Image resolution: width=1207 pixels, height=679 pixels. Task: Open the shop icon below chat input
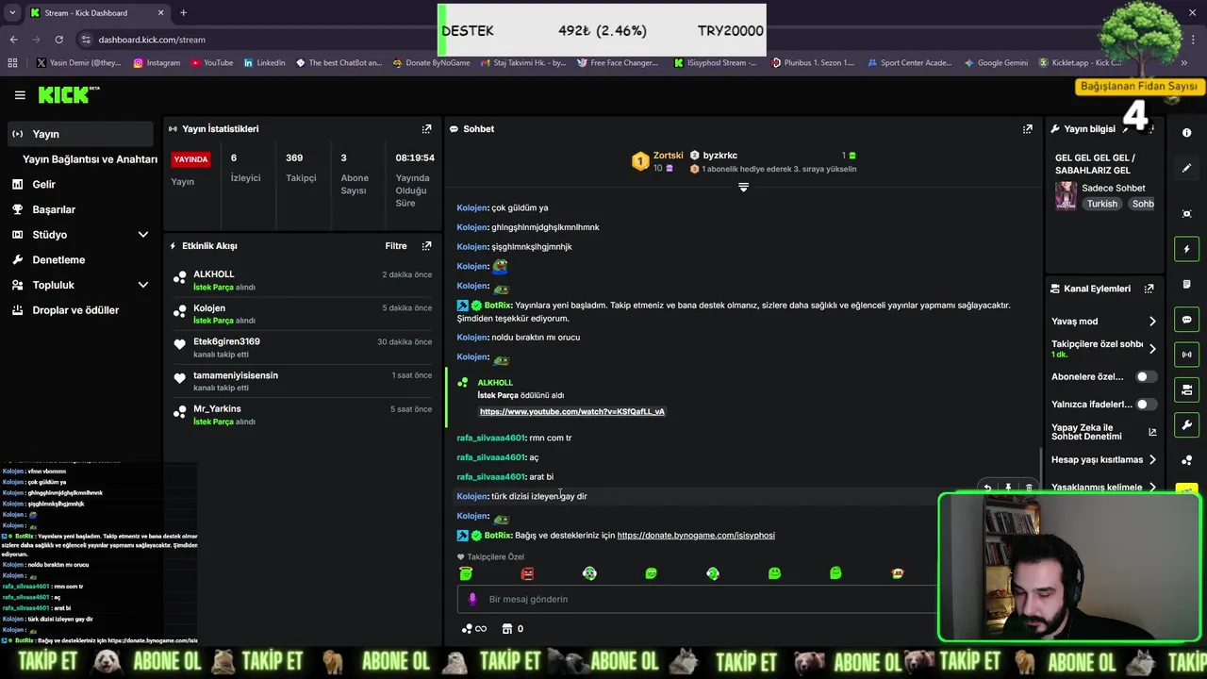pos(506,628)
